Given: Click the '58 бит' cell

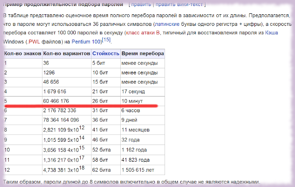Looking at the screenshot, I should pyautogui.click(x=106, y=160).
